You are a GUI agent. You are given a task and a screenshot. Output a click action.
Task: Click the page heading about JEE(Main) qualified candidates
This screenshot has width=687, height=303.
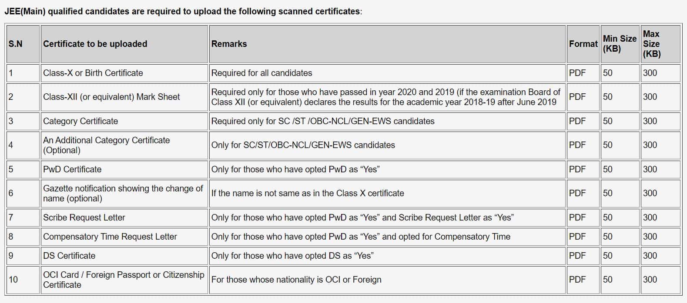click(183, 11)
